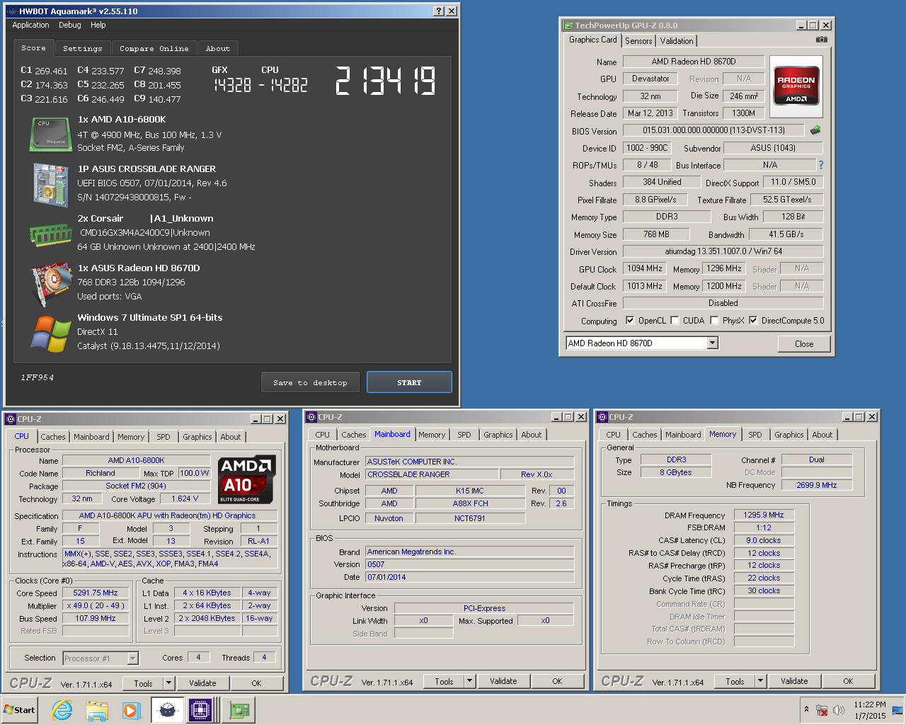Screen dimensions: 906x725
Task: Click the NB Frequency value 2699.9 MHz
Action: pos(816,485)
